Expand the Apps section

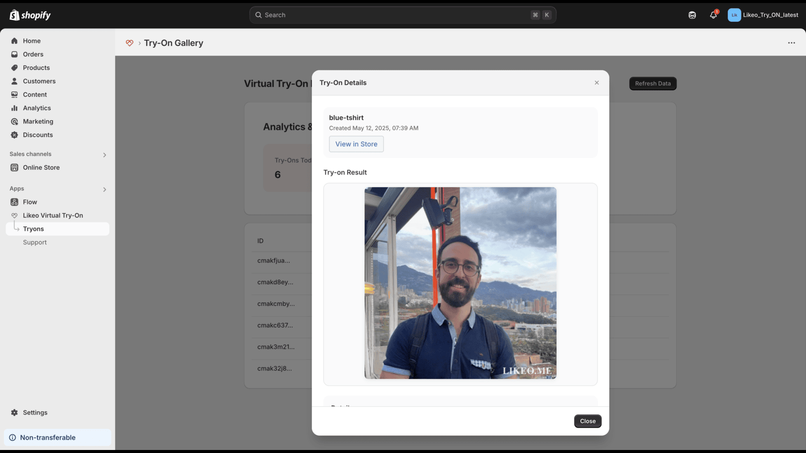click(x=104, y=189)
